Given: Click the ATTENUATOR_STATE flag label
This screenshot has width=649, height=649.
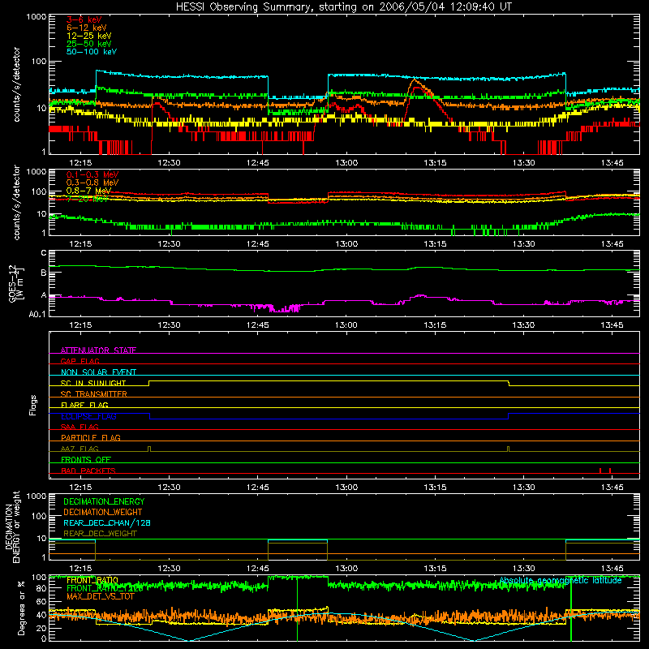Looking at the screenshot, I should (x=98, y=350).
